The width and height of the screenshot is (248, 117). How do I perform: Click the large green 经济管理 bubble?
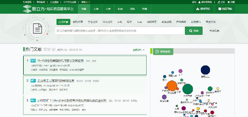point(188,89)
